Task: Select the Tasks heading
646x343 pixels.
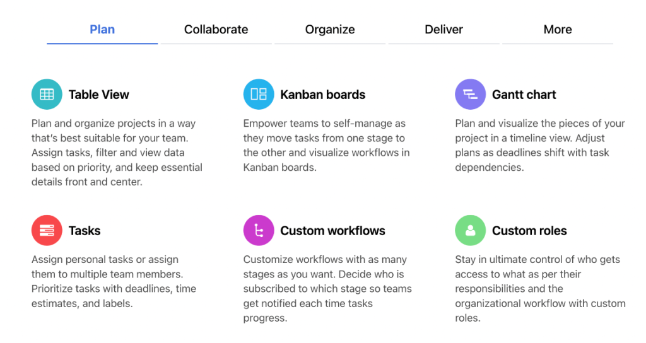Action: [85, 231]
